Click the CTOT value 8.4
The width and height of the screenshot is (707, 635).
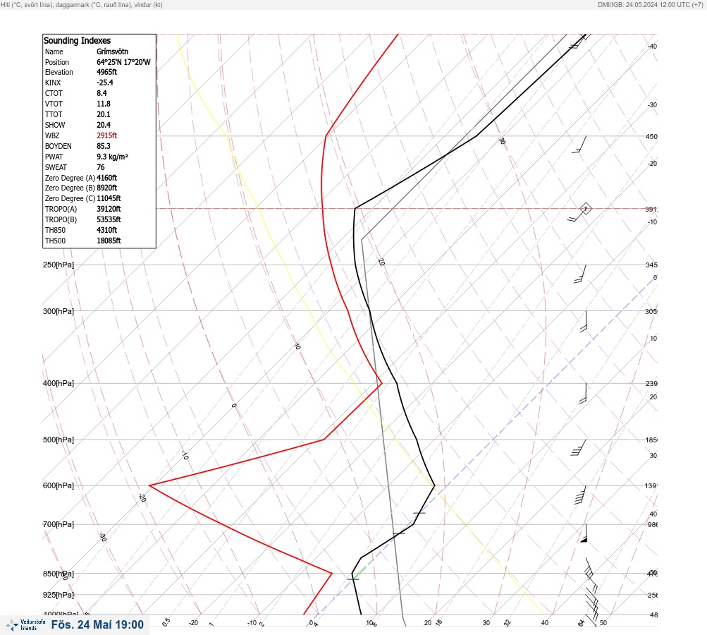[102, 93]
